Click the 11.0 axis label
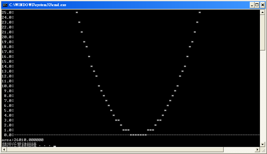 click(7, 81)
